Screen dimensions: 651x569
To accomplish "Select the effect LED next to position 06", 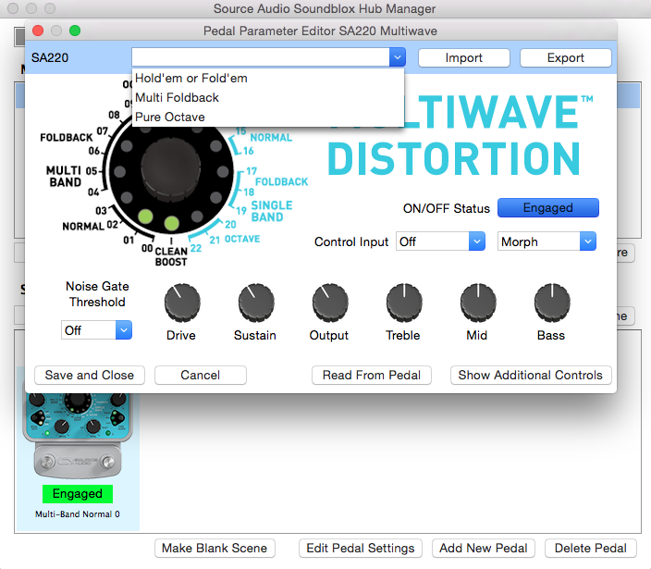I will [x=127, y=146].
